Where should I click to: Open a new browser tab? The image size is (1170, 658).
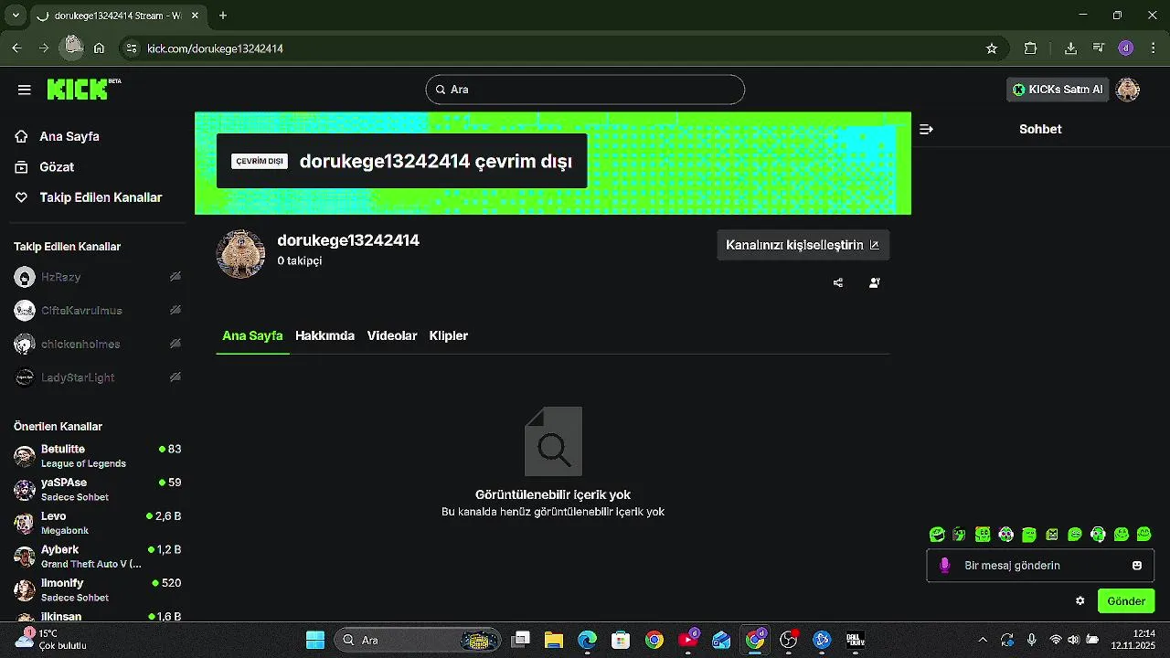pyautogui.click(x=223, y=16)
